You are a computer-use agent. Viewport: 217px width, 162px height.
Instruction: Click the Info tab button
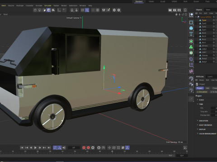pos(208,88)
